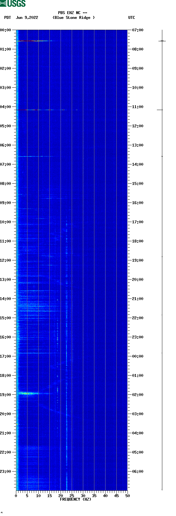Image resolution: width=176 pixels, height=516 pixels.
Task: Click the 02:00 UTC time label on right axis
Action: [x=138, y=394]
